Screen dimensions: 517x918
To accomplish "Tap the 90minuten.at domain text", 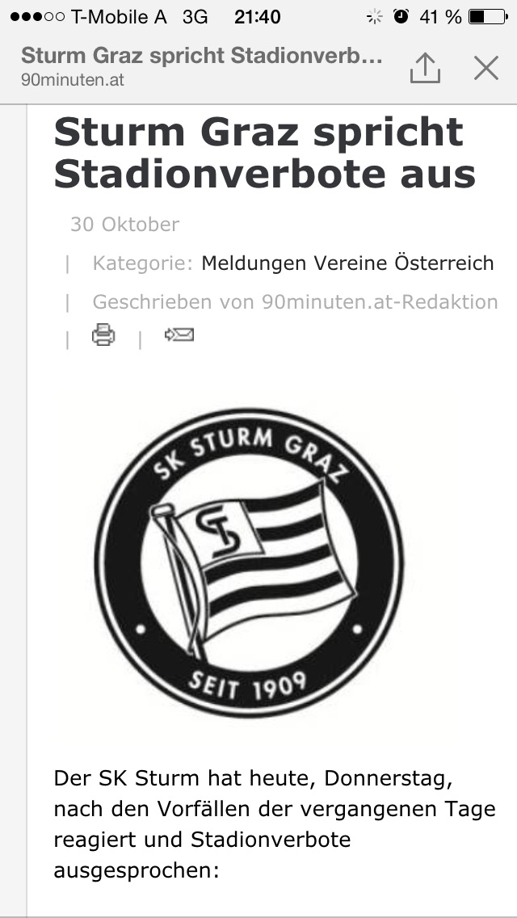I will pos(73,80).
